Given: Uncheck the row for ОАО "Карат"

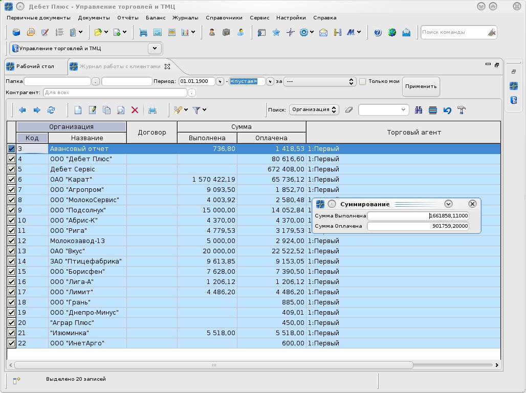Looking at the screenshot, I should (x=11, y=179).
